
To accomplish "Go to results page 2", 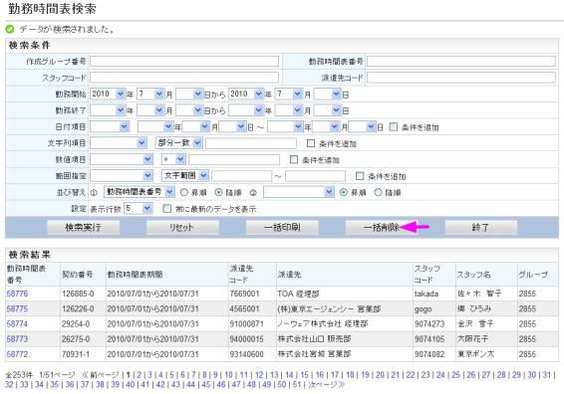I will point(139,375).
